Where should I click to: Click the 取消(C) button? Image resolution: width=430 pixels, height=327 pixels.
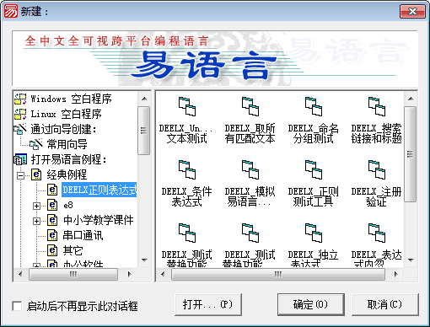point(385,304)
